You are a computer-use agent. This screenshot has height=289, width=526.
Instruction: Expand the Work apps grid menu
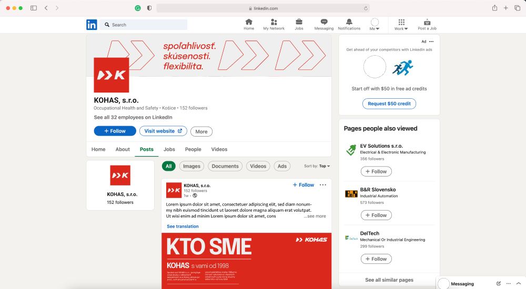pyautogui.click(x=401, y=25)
